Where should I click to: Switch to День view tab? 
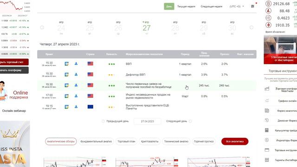169,6
